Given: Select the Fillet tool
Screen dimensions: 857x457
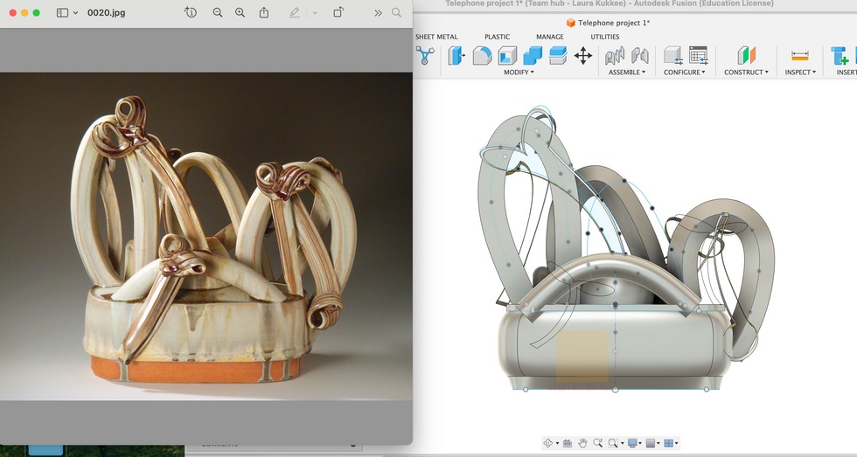Looking at the screenshot, I should coord(482,56).
